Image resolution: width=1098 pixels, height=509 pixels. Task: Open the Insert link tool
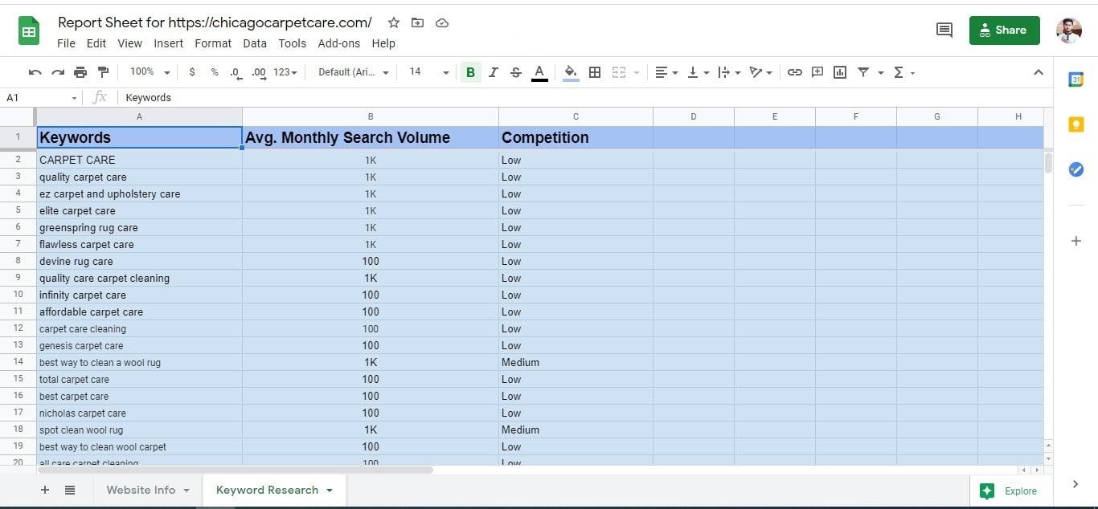pos(794,72)
